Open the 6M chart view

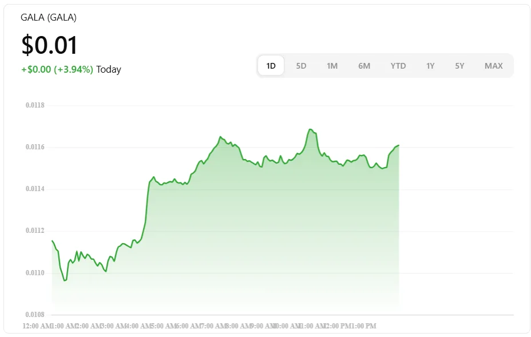point(364,66)
